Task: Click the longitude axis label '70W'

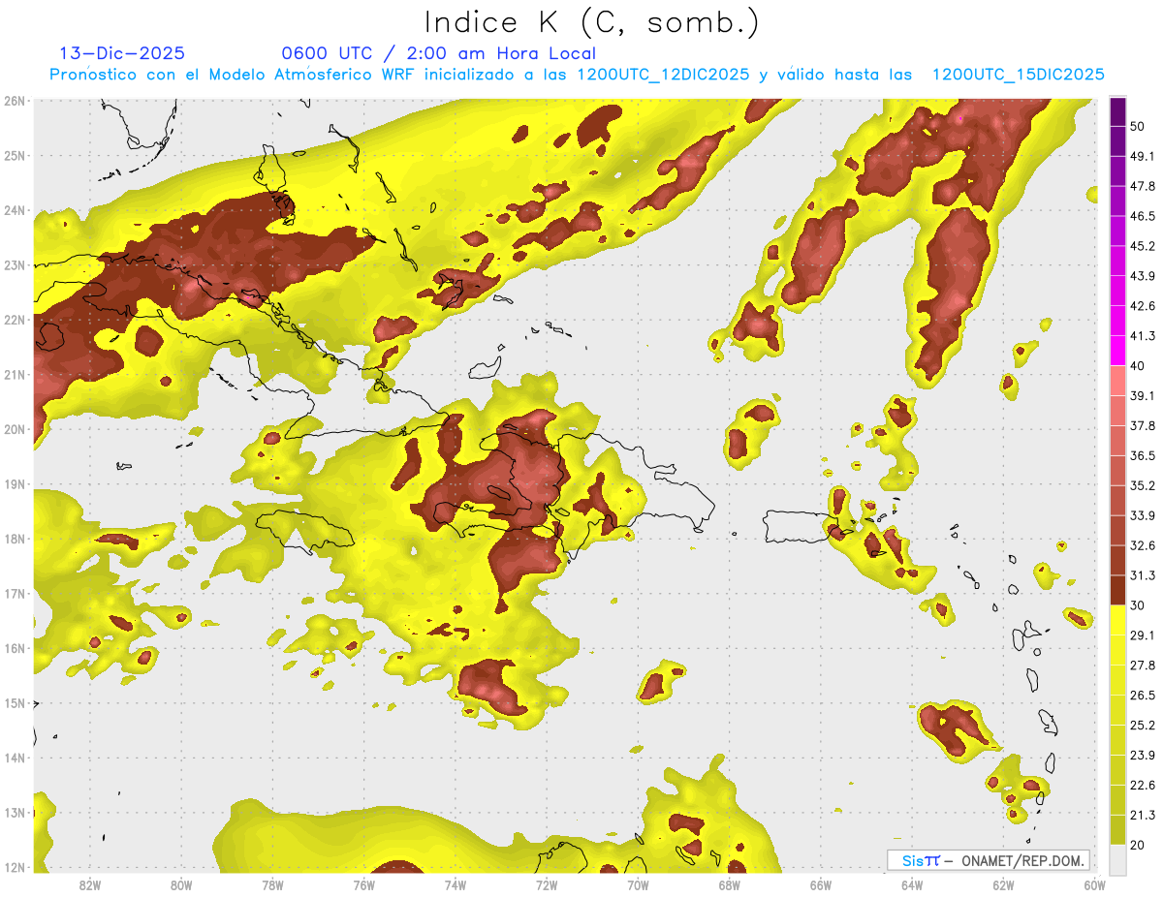Action: tap(638, 884)
